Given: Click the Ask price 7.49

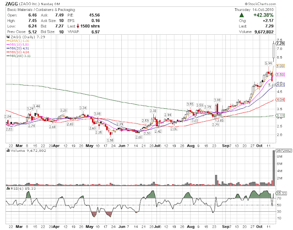Looking at the screenshot, I should pos(59,15).
